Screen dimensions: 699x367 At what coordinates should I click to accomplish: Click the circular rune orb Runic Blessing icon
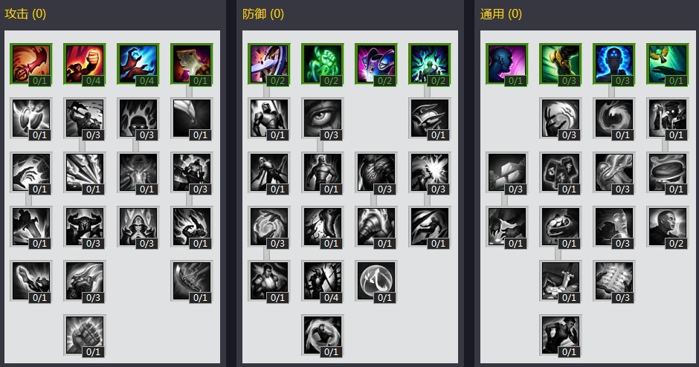pos(376,281)
